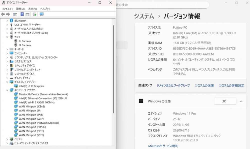250x149 pixels.
Task: Click the update driver toolbar icon
Action: 34,14
